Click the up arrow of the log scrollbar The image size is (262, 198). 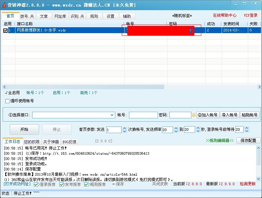tap(258, 148)
